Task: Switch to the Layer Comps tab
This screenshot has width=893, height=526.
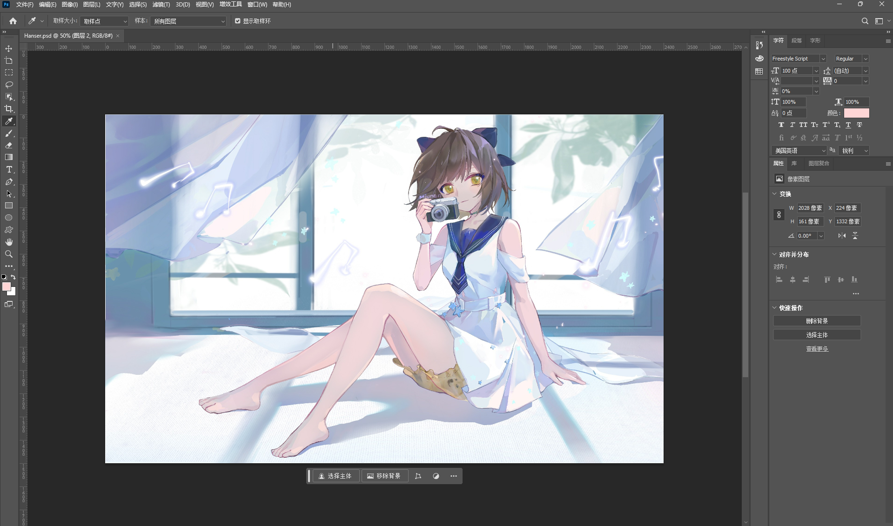Action: point(819,163)
